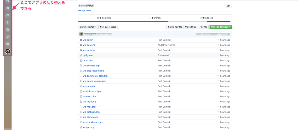Image resolution: width=298 pixels, height=130 pixels.
Task: Open the xmlrpc.php file link
Action: click(89, 127)
